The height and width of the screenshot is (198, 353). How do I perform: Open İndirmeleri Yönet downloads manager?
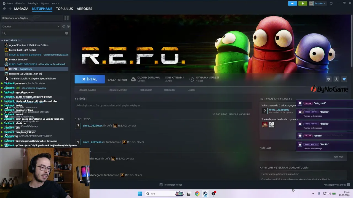click(171, 185)
